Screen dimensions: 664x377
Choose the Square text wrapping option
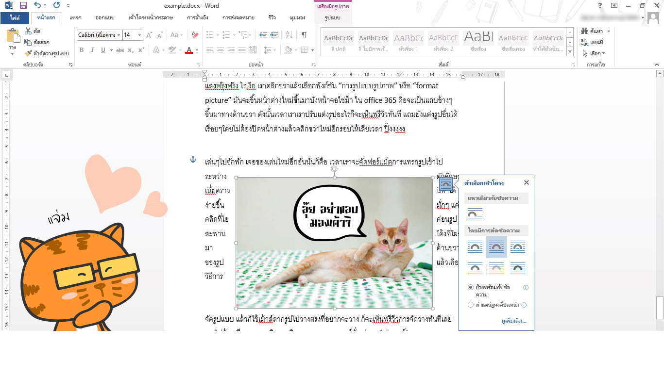(475, 247)
